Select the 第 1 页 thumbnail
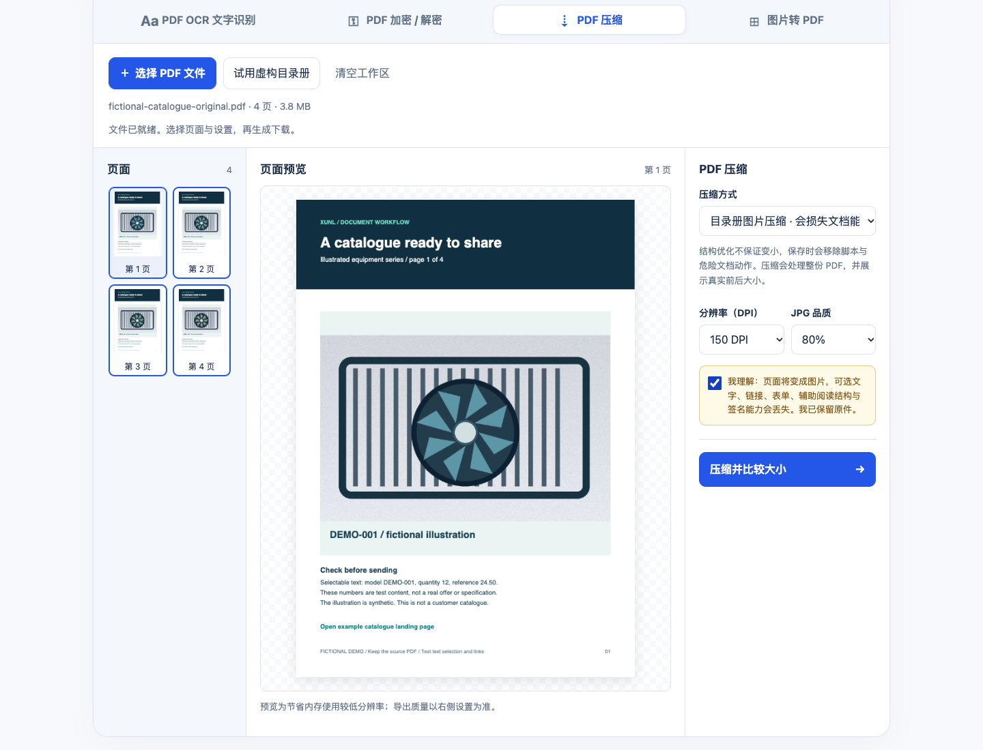The image size is (983, 750). pyautogui.click(x=138, y=232)
